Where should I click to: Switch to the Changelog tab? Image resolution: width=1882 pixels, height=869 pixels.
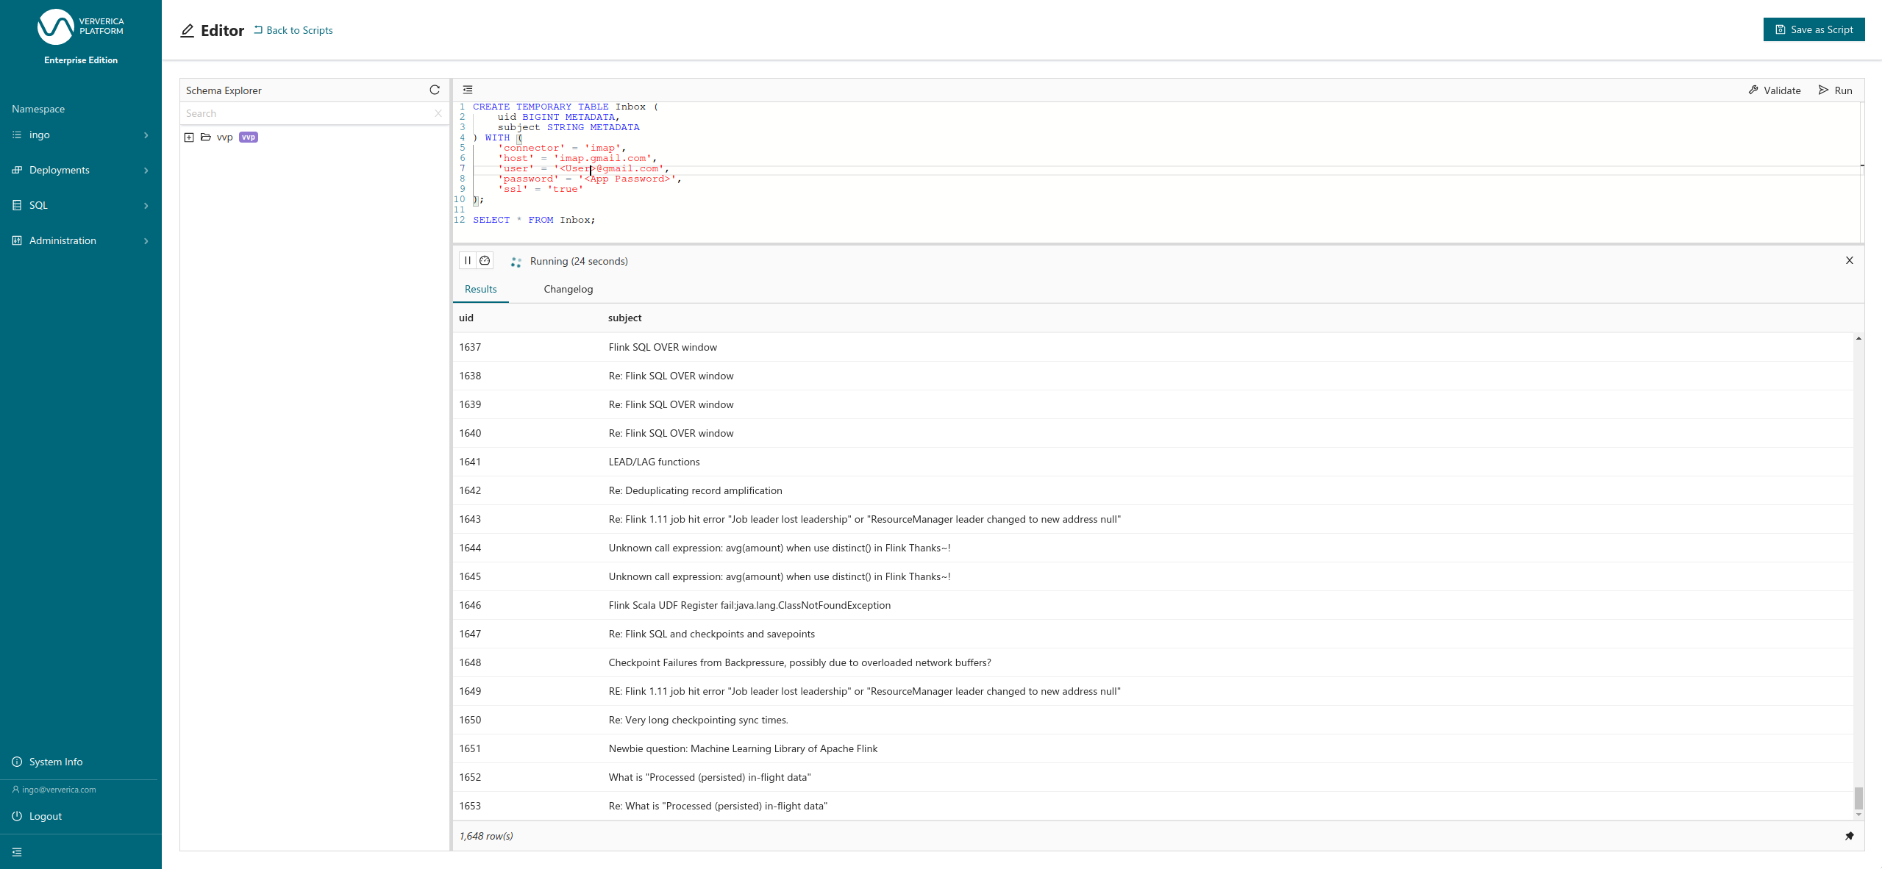point(568,289)
